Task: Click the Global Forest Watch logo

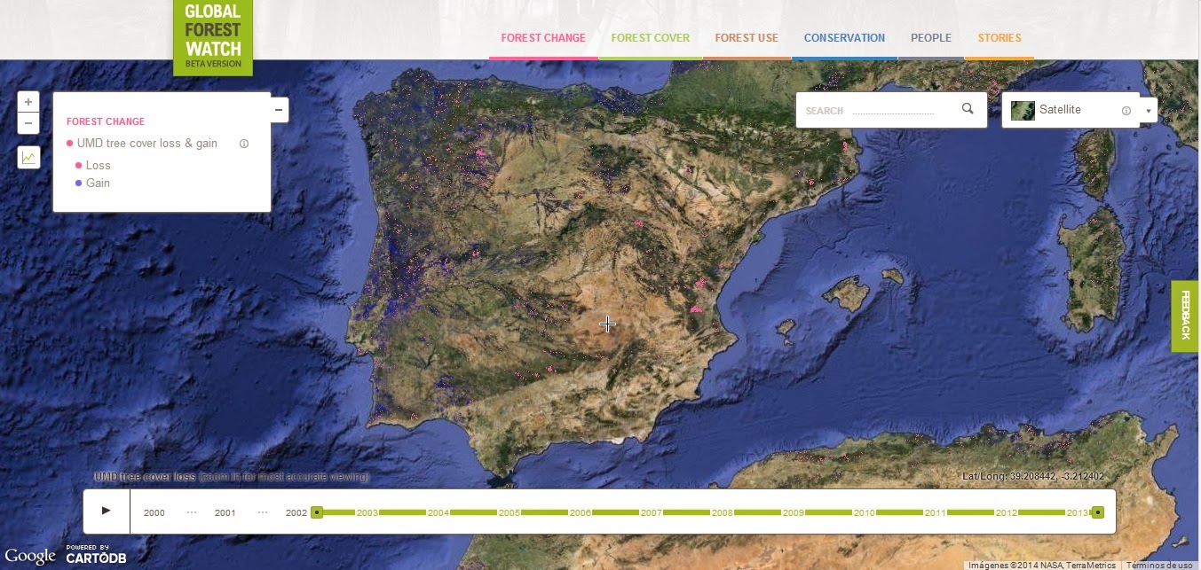Action: click(x=213, y=37)
